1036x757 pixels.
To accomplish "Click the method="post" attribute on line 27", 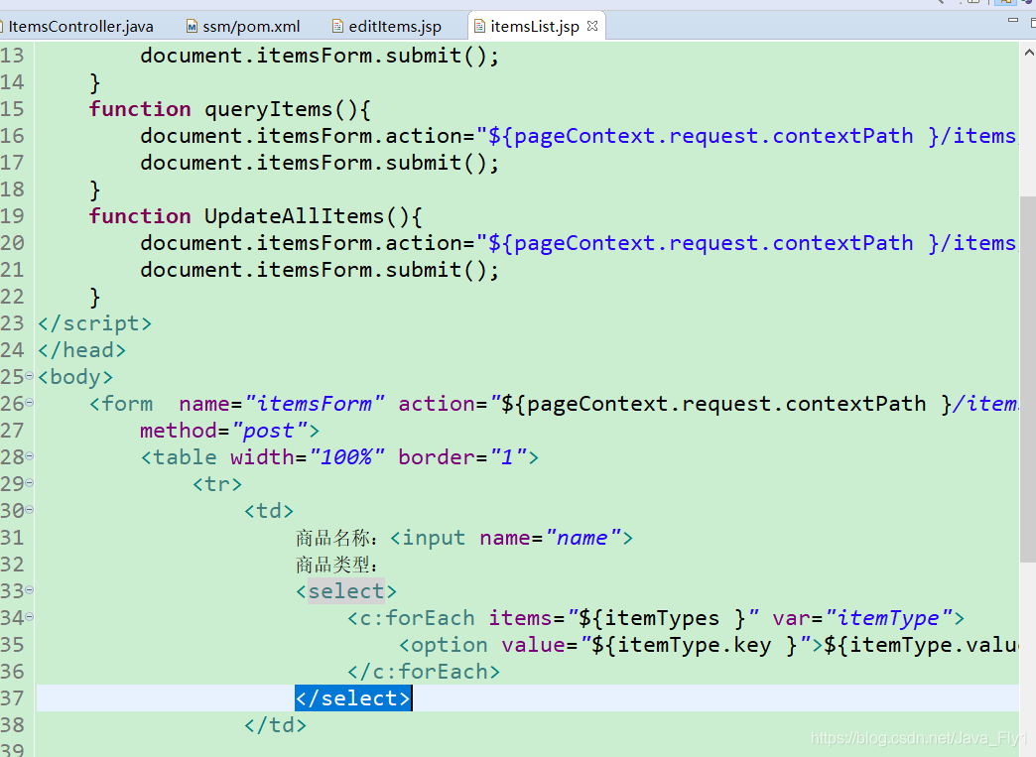I will tap(223, 431).
